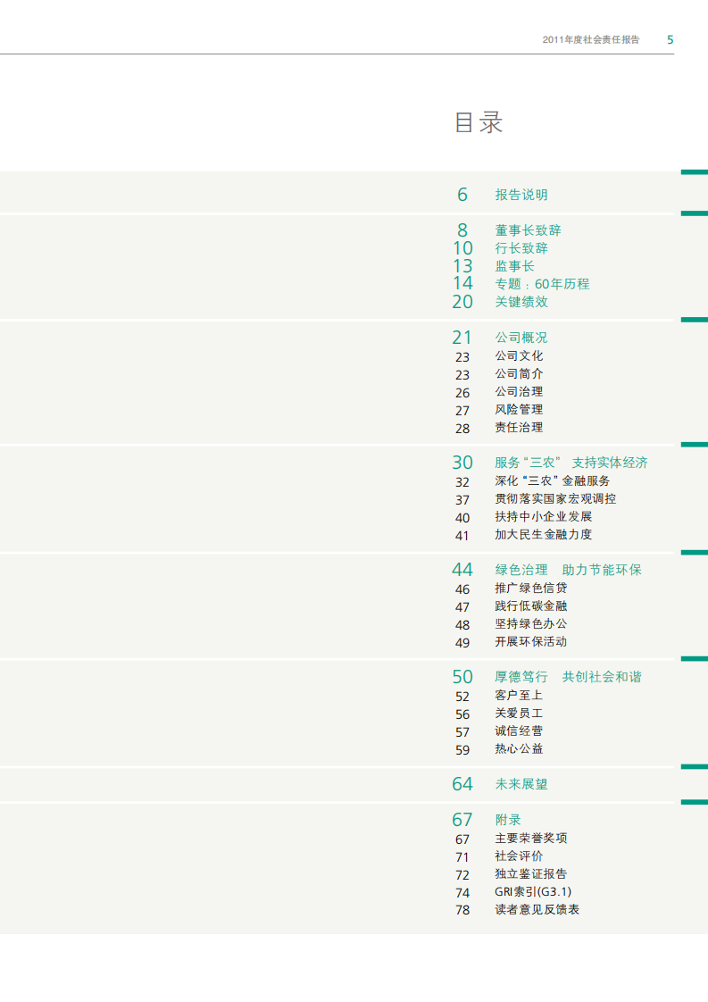This screenshot has height=1002, width=708.
Task: Click the large page number 14
Action: click(462, 283)
